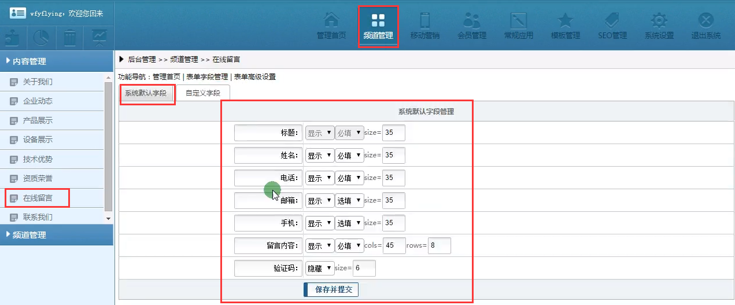The width and height of the screenshot is (735, 305).
Task: Select 在线留言 in the sidebar
Action: (x=38, y=198)
